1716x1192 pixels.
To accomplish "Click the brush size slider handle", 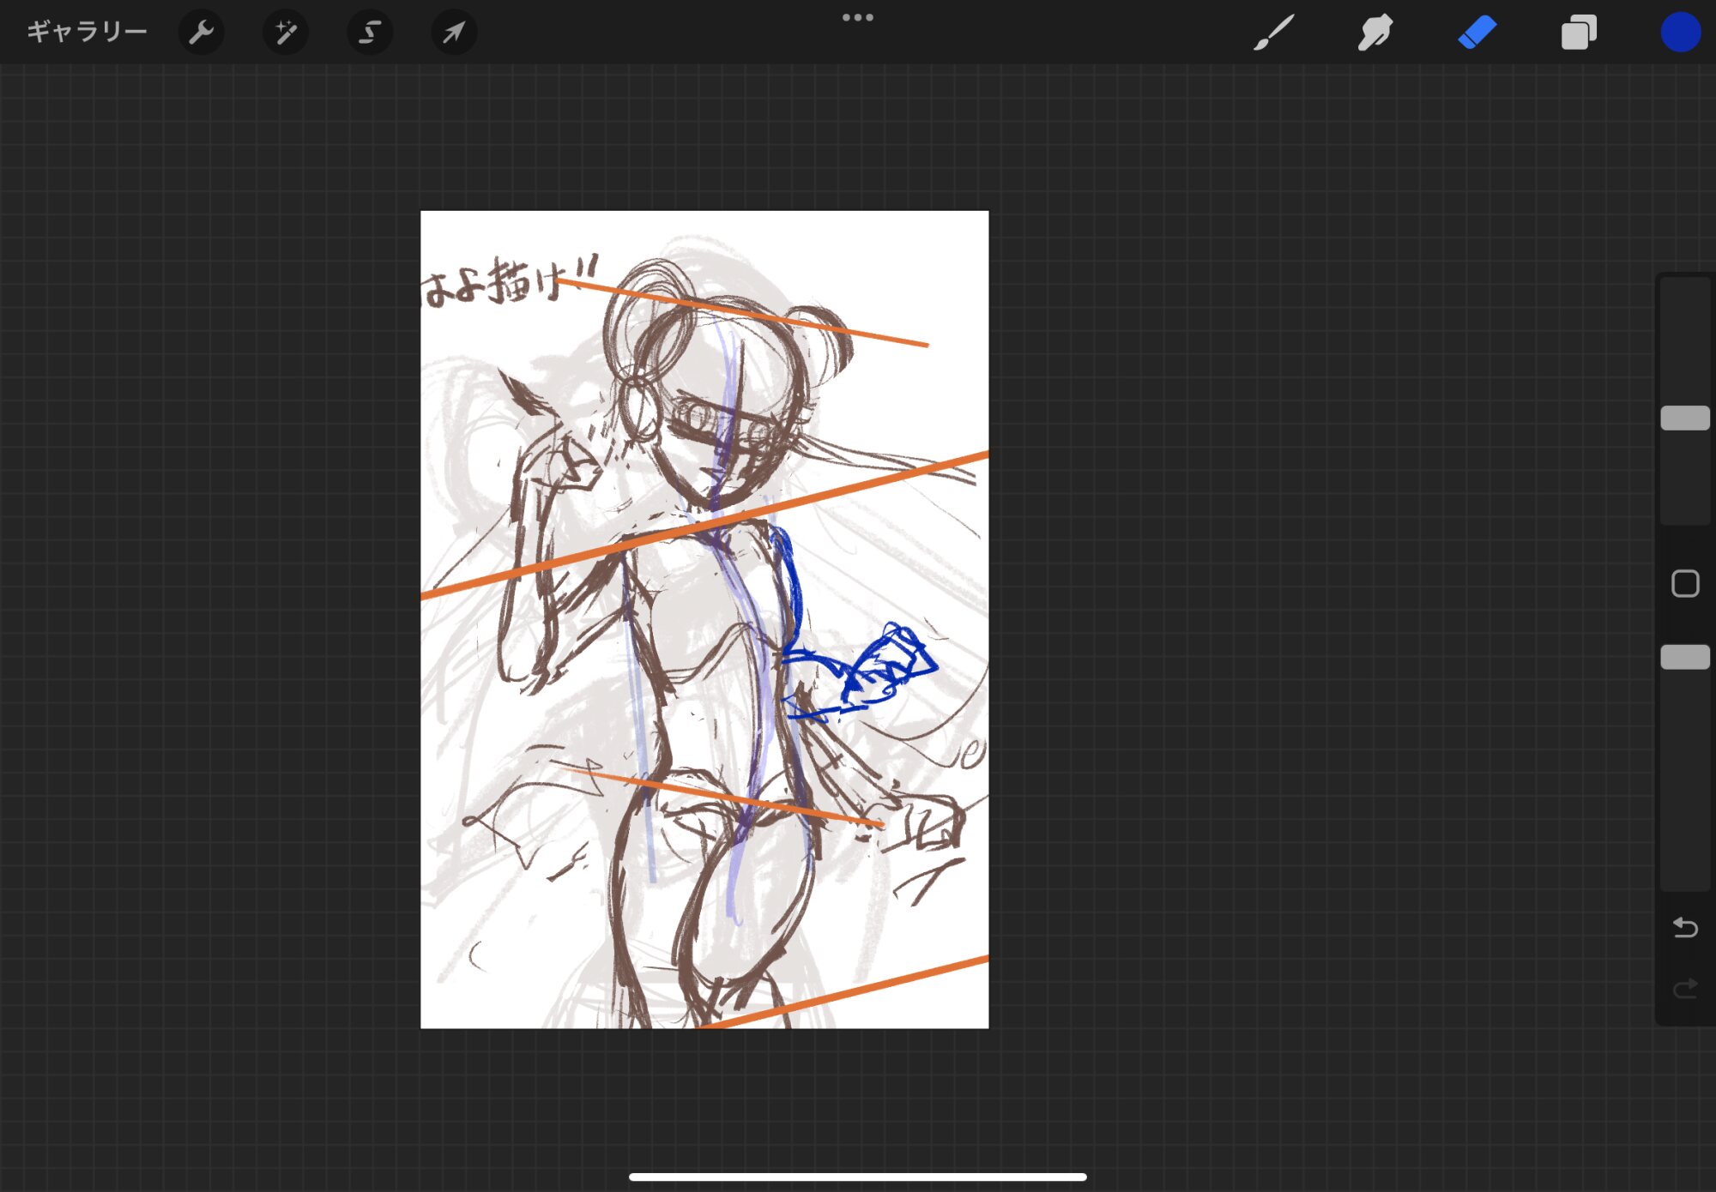I will point(1684,418).
